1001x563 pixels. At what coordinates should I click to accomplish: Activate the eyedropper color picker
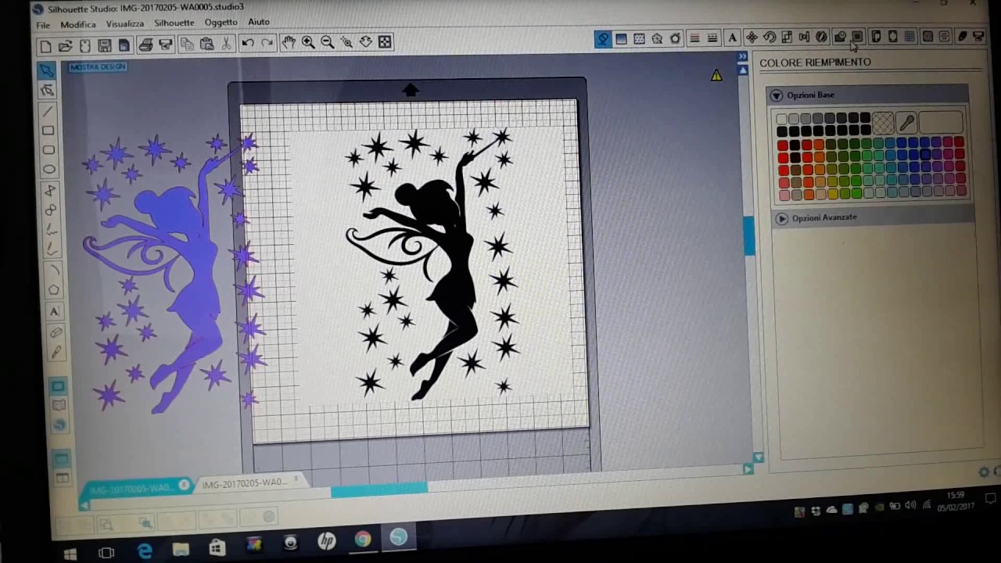click(906, 122)
